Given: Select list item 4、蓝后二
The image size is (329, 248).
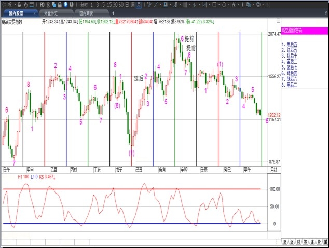Looking at the screenshot, I should 290,62.
